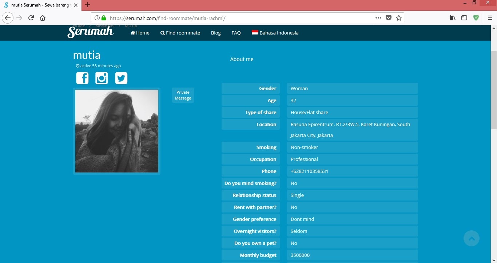Open the Firefox library icon
Screen dimensions: 497x263
click(453, 18)
